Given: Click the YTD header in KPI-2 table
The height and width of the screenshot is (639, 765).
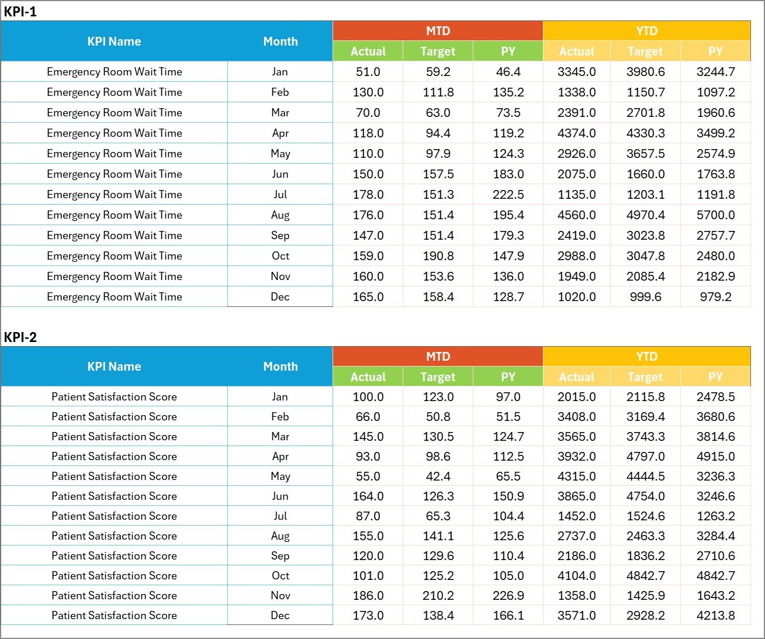Looking at the screenshot, I should pos(646,356).
